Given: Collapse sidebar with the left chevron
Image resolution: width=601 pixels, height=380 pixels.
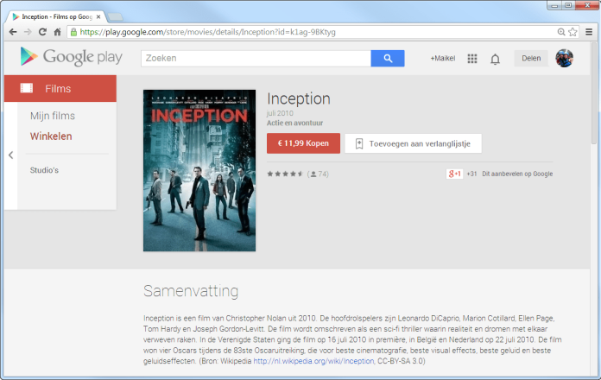Looking at the screenshot, I should [x=10, y=155].
